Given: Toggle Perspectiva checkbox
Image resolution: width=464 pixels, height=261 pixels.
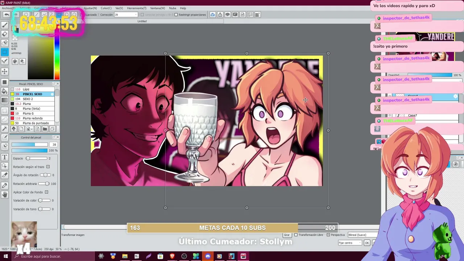Looking at the screenshot, I should click(x=328, y=235).
